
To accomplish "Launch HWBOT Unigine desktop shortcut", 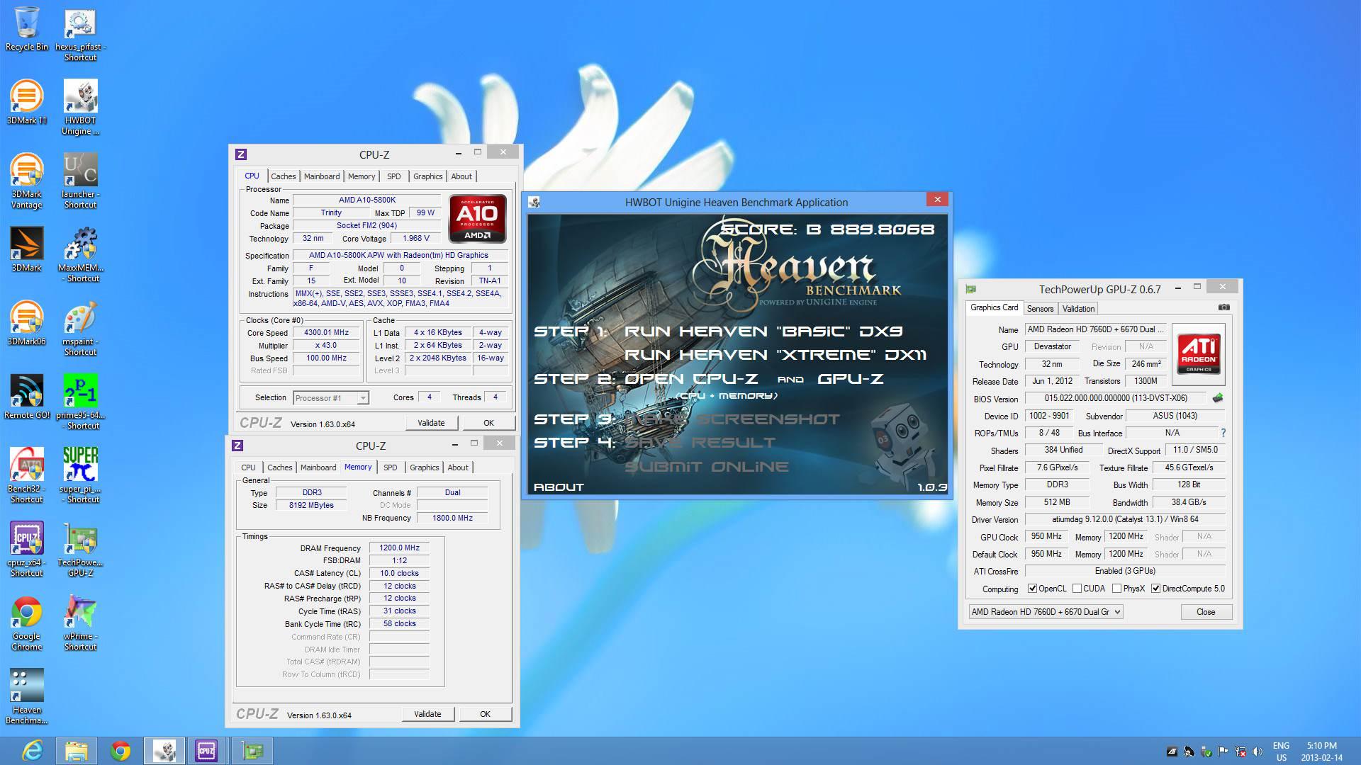I will coord(80,107).
